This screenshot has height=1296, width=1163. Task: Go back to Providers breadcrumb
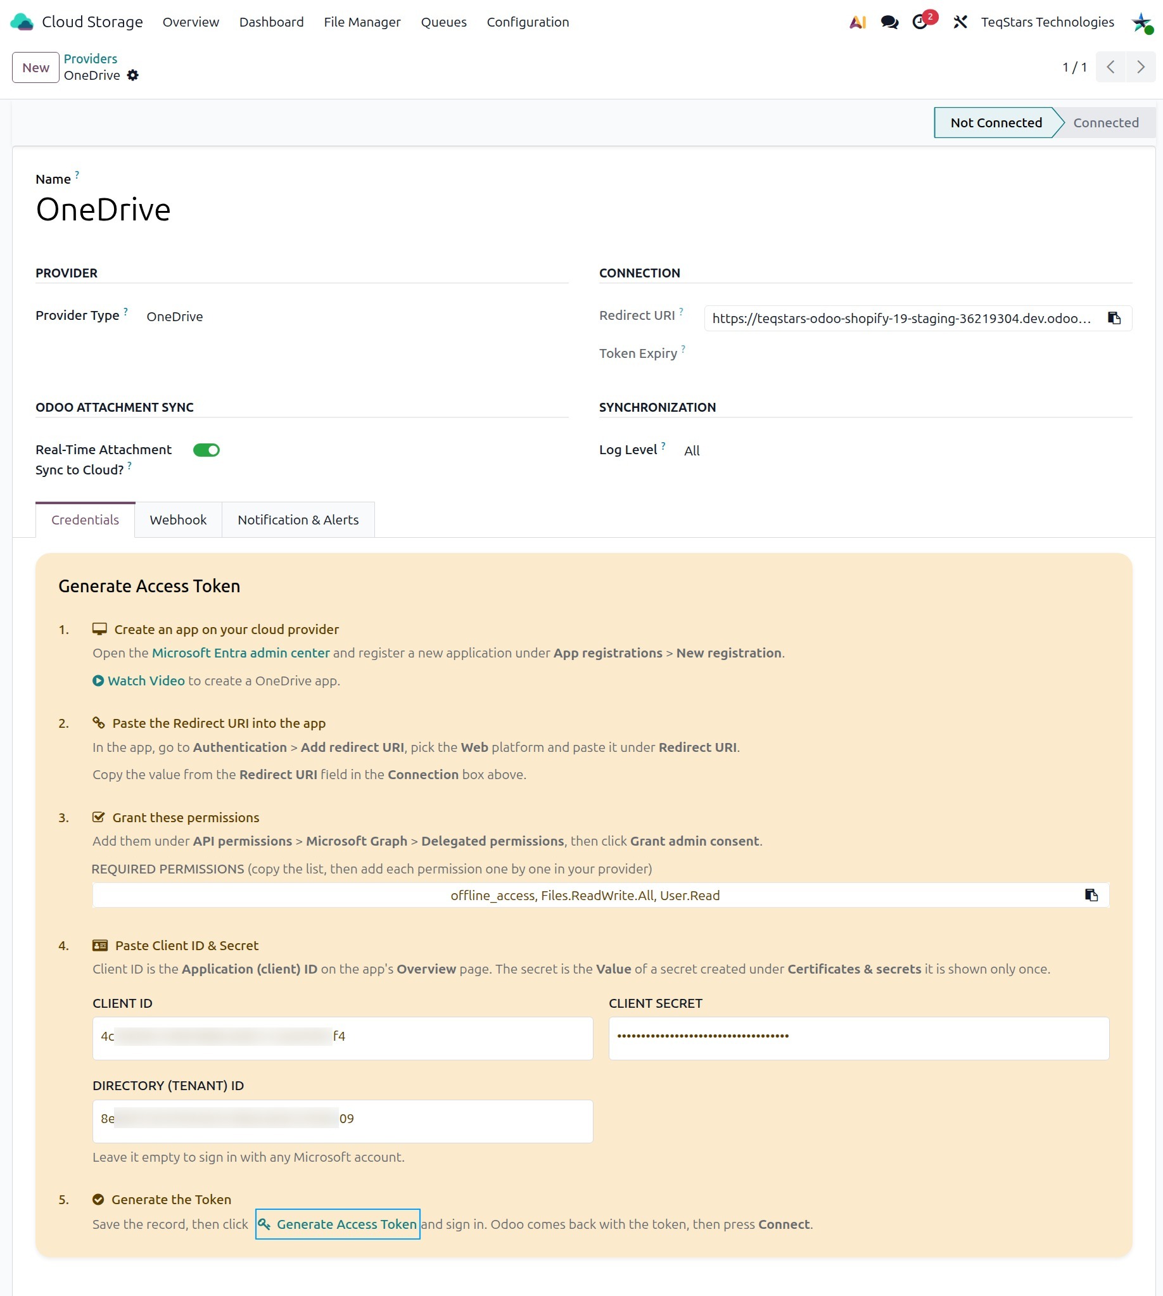click(x=91, y=59)
